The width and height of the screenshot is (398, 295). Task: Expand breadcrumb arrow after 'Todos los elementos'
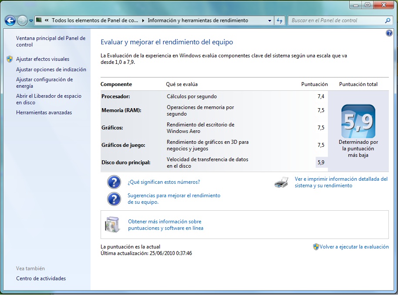click(143, 20)
